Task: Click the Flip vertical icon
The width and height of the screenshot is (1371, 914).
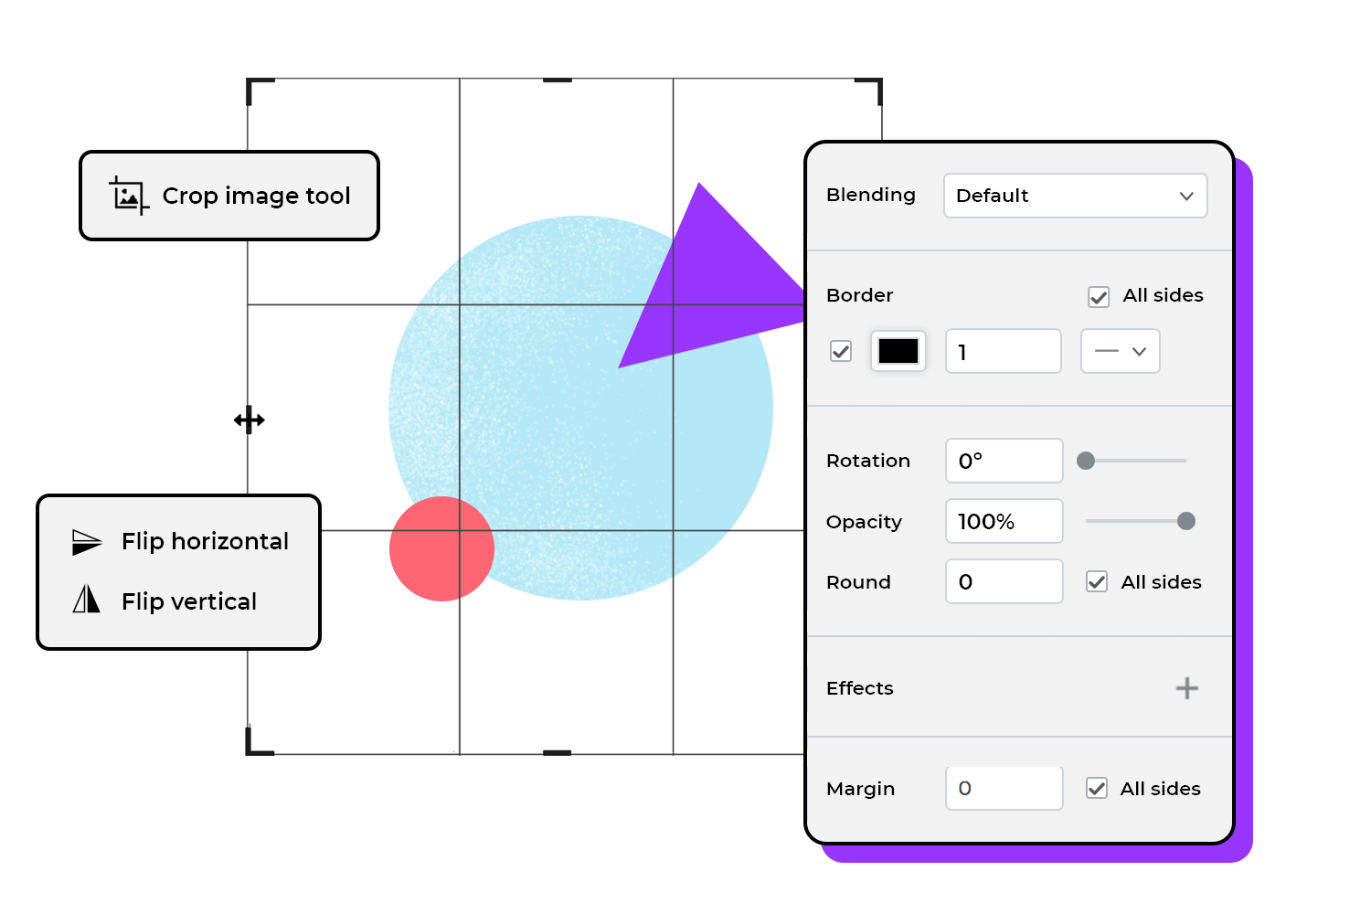Action: pyautogui.click(x=86, y=599)
